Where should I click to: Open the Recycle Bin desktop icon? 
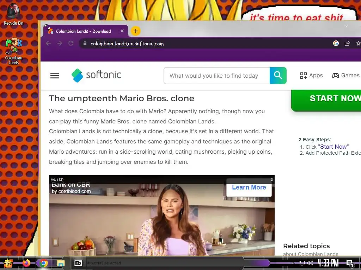coord(13,14)
